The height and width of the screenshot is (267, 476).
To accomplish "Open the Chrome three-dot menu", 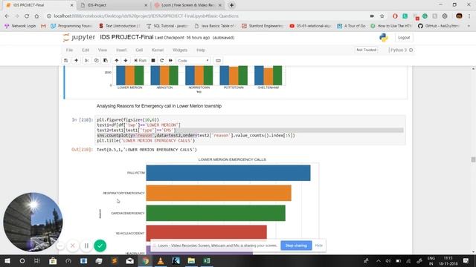I will [469, 16].
